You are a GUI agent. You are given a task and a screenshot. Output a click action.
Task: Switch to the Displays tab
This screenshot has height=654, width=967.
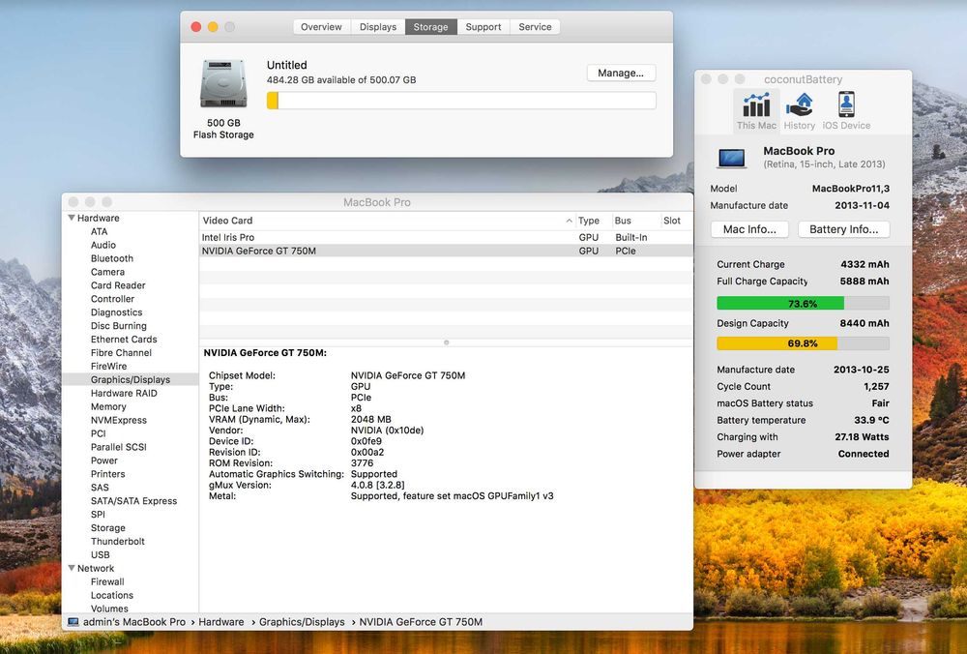click(378, 26)
